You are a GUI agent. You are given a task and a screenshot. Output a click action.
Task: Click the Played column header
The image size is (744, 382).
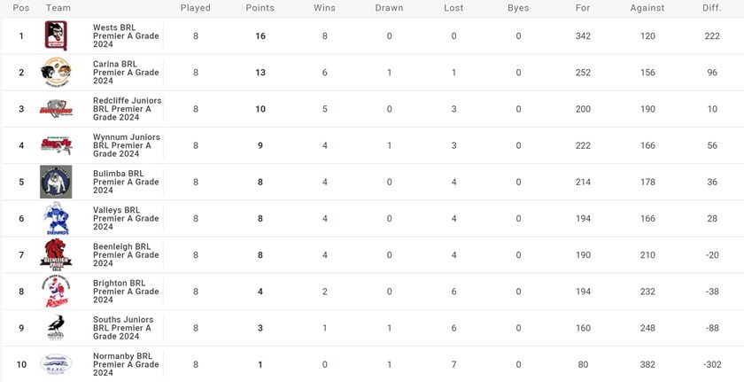tap(195, 8)
